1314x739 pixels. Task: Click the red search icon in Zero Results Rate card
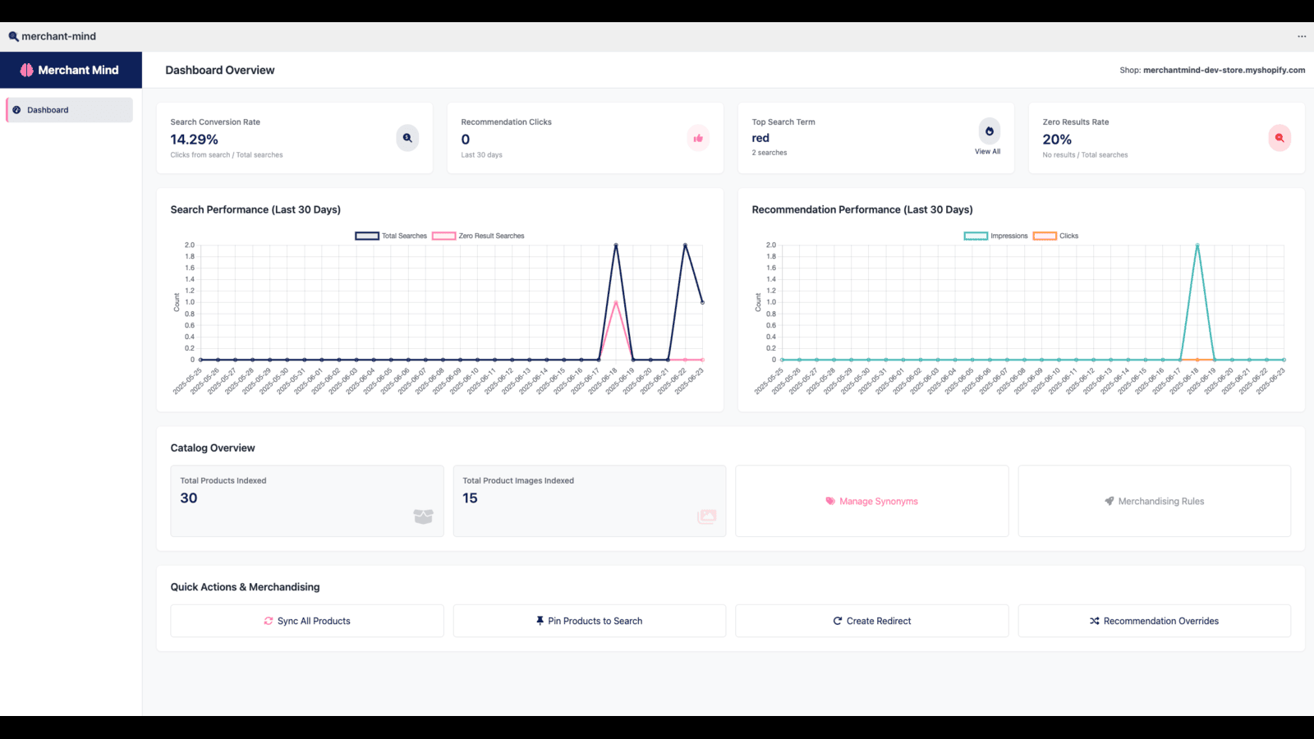point(1280,138)
